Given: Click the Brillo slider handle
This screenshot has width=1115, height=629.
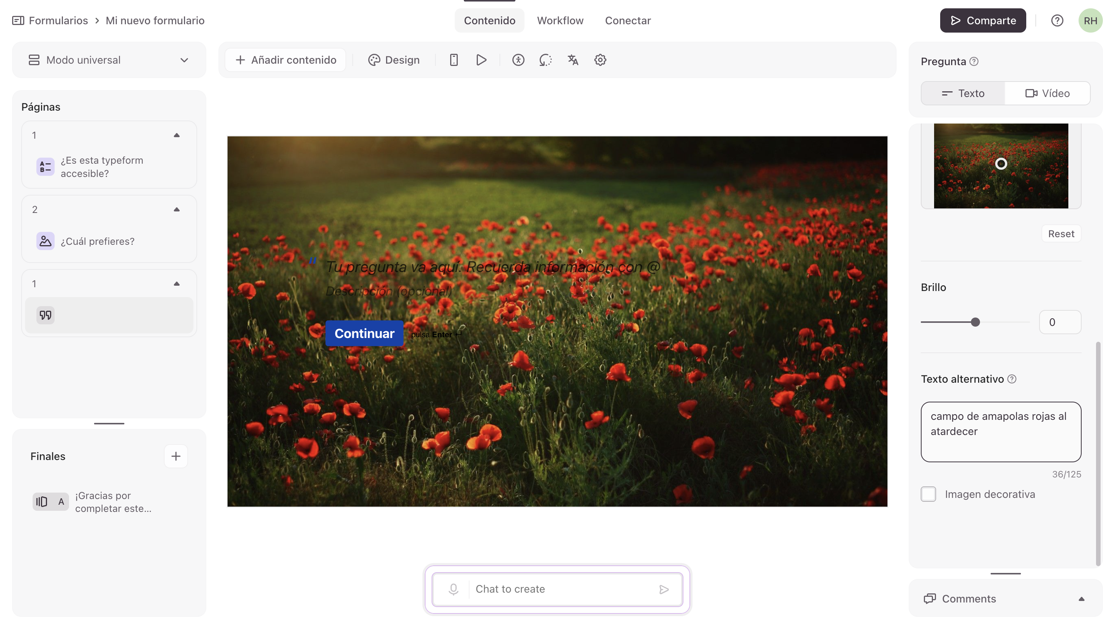Looking at the screenshot, I should (x=975, y=322).
